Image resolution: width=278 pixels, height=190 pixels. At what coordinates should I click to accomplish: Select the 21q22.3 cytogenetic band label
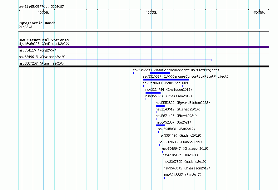25,27
